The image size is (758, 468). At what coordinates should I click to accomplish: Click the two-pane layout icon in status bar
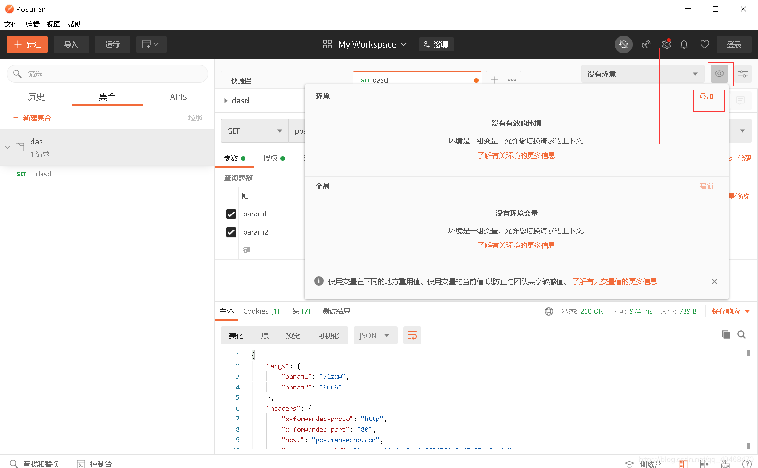[684, 464]
